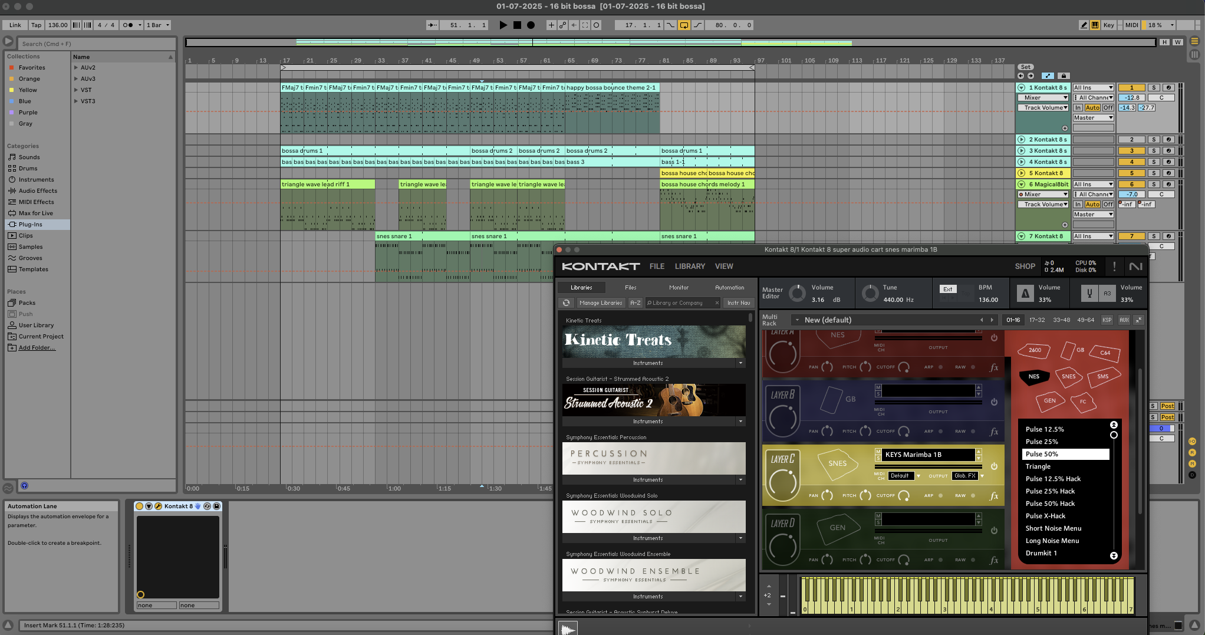Viewport: 1205px width, 635px height.
Task: Open the Samples category
Action: coord(31,247)
